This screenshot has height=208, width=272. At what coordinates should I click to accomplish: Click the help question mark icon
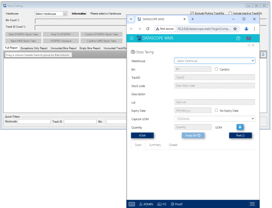coord(238,38)
